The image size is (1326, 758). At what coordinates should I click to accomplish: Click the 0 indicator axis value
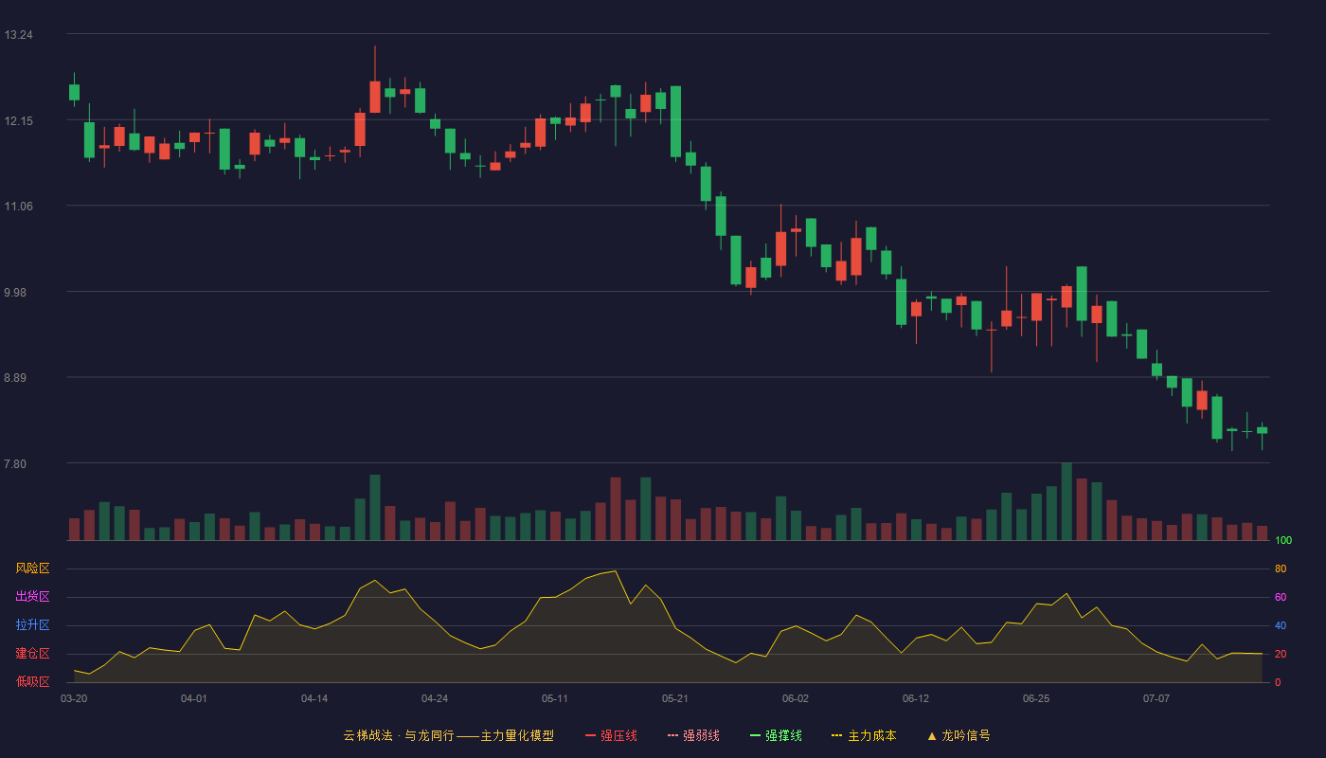pos(1278,683)
